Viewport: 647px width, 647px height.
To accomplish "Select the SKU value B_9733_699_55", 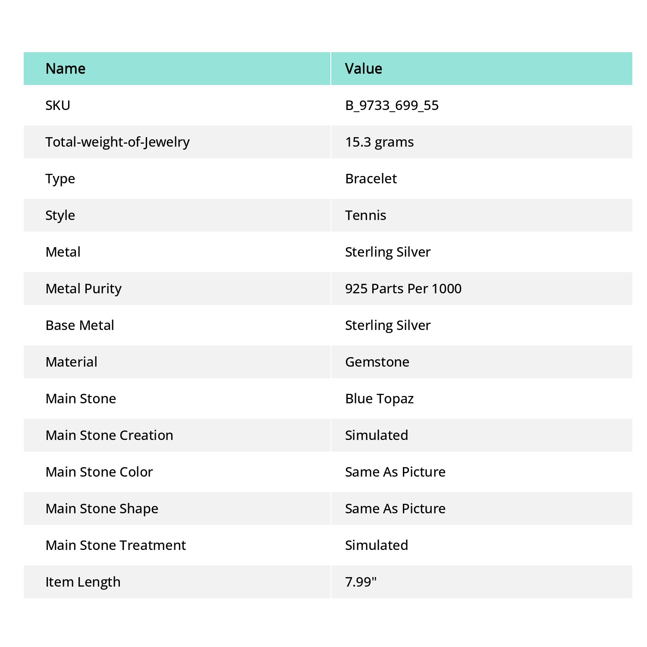I will coord(392,105).
